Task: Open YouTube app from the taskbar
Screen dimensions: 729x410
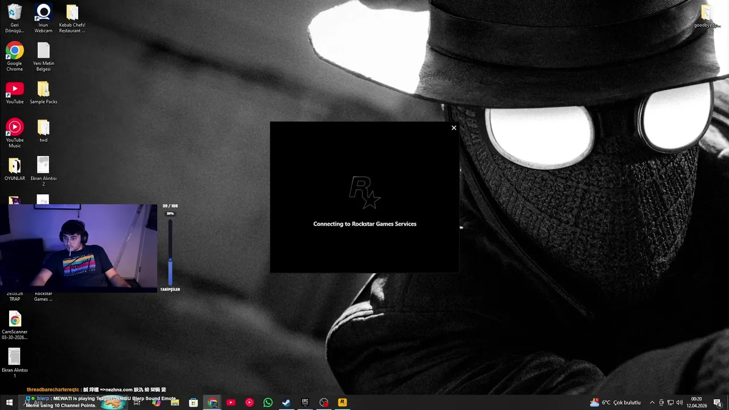Action: click(231, 403)
